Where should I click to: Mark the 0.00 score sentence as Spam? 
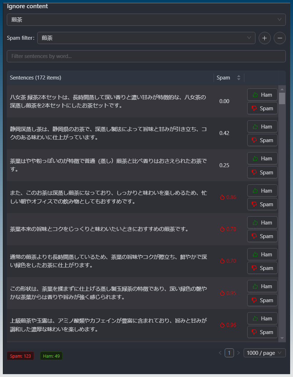262,108
